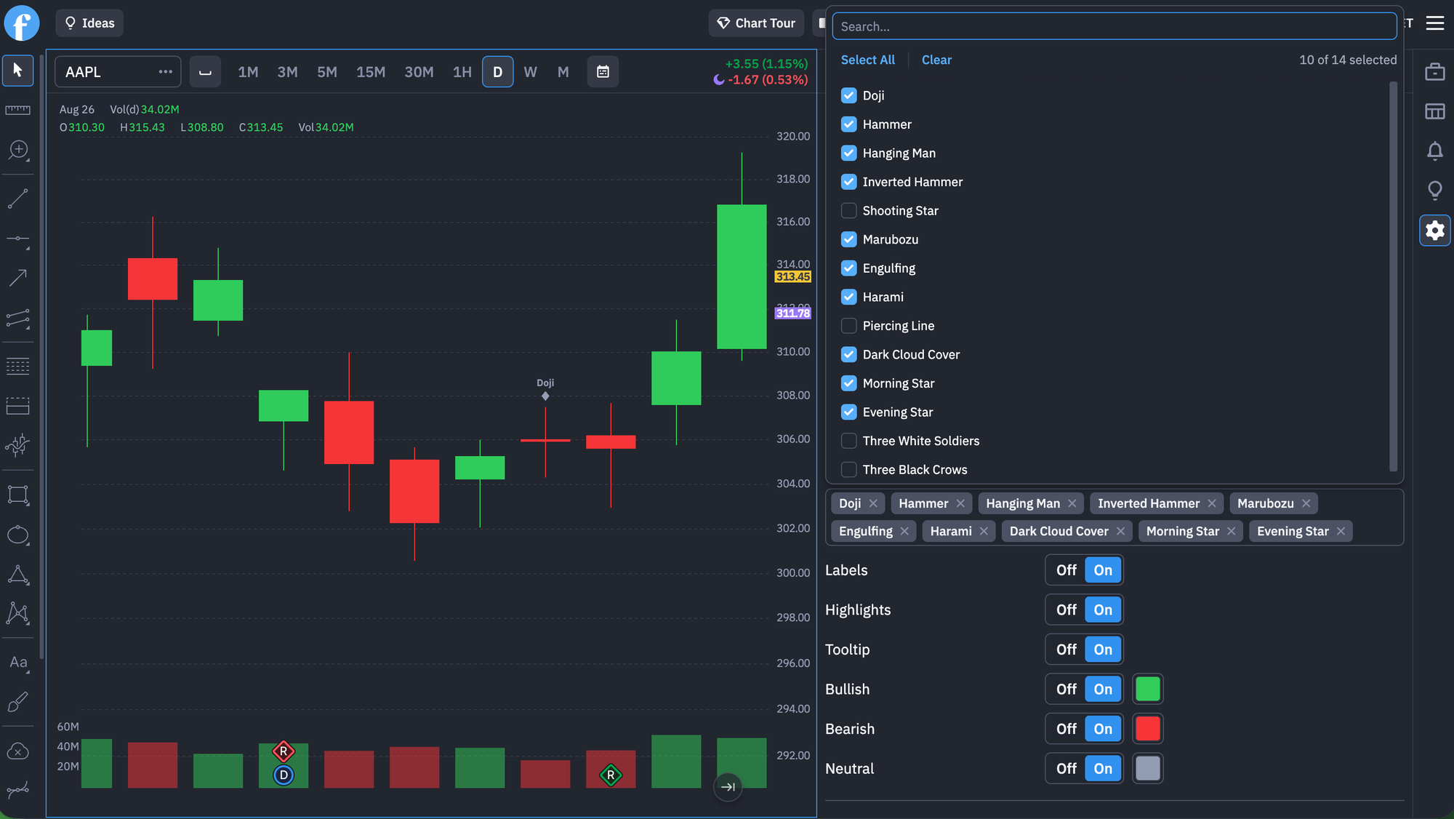Select the rectangle shape tool
The image size is (1454, 819).
(17, 495)
